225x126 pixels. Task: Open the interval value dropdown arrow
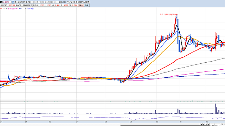[x=57, y=2]
